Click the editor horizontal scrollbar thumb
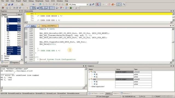The height and width of the screenshot is (98, 175). tap(63, 62)
